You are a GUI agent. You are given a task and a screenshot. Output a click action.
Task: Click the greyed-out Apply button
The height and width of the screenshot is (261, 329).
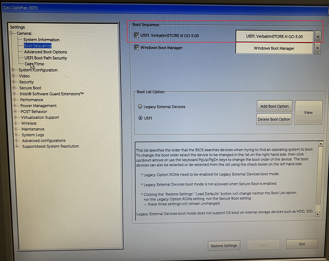tap(263, 245)
